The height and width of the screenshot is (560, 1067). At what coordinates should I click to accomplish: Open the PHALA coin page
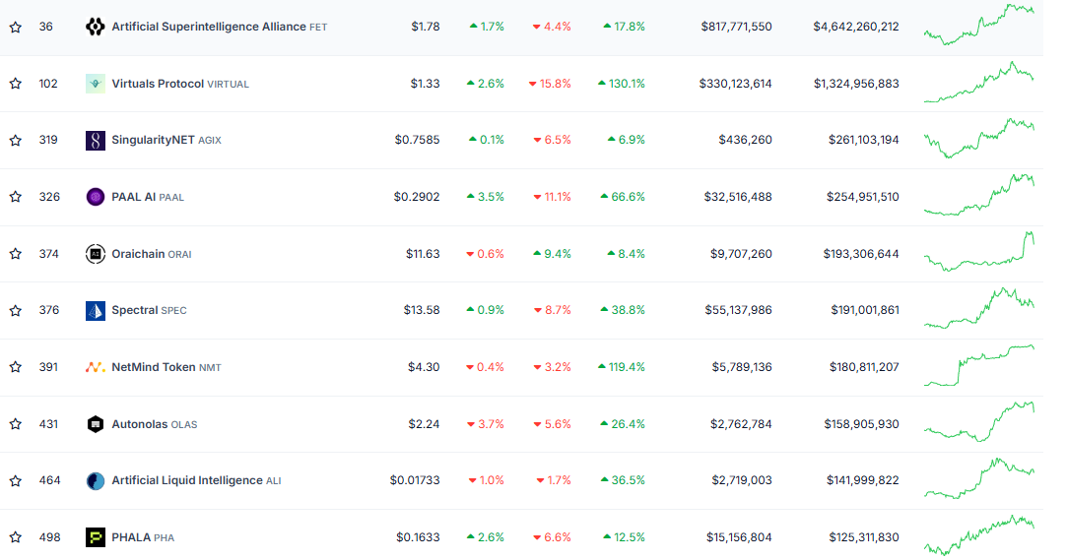click(143, 537)
